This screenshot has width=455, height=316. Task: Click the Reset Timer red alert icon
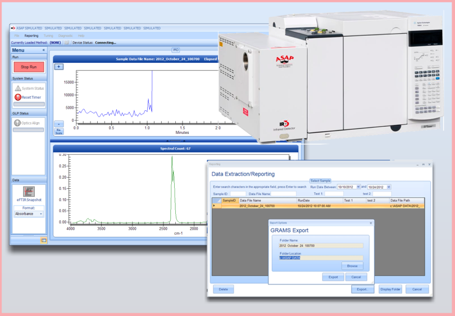[18, 97]
